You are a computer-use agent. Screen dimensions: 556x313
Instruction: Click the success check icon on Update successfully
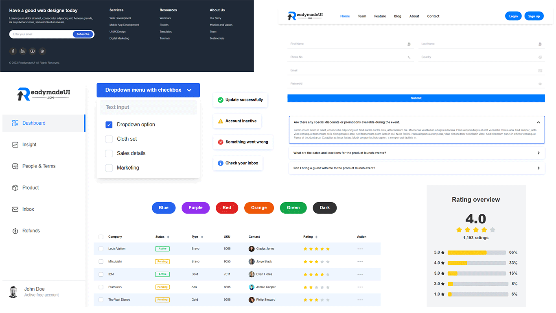(220, 99)
